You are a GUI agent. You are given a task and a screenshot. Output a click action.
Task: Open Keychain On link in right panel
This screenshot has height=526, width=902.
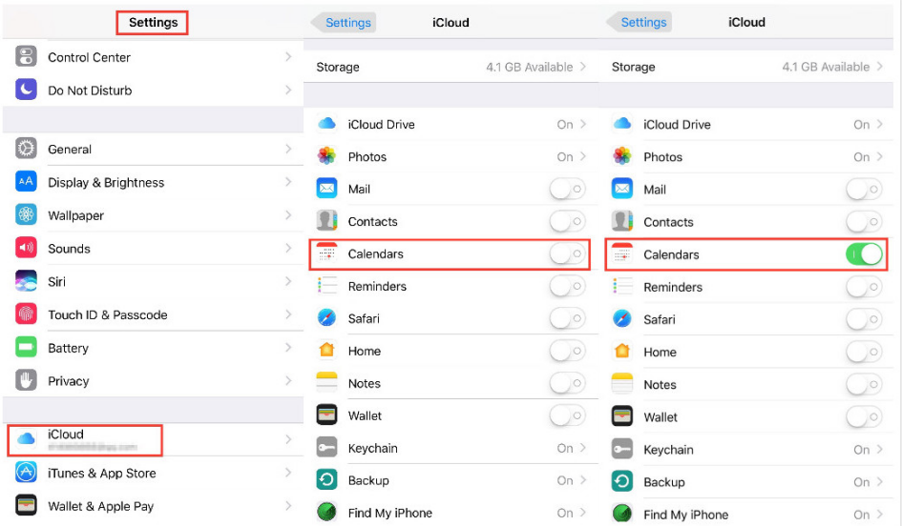tap(868, 450)
